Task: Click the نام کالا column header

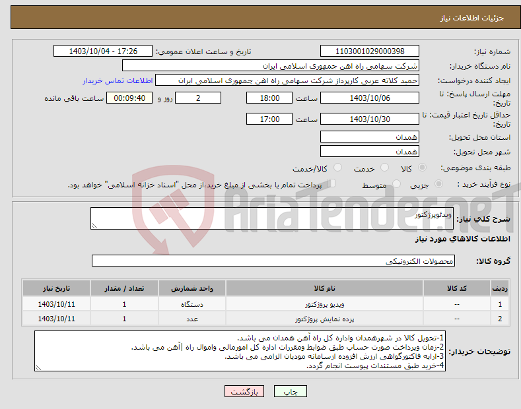Action: tap(325, 288)
